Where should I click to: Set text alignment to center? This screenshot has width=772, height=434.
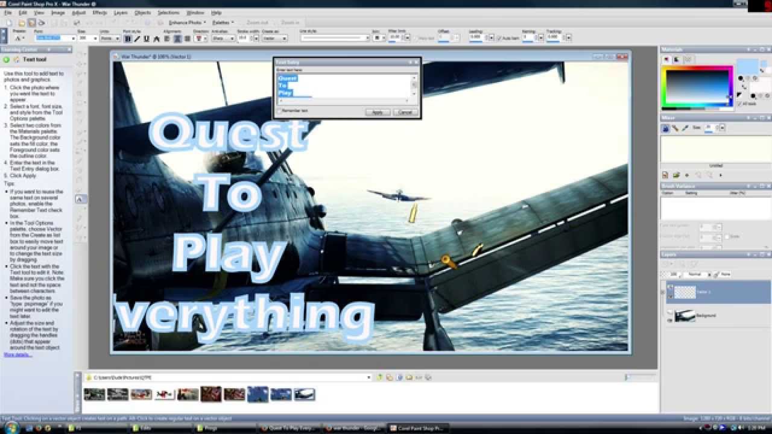177,39
